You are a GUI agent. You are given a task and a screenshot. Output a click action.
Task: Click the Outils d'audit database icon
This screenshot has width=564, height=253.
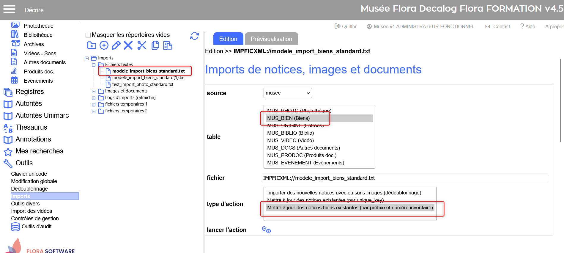coord(15,227)
